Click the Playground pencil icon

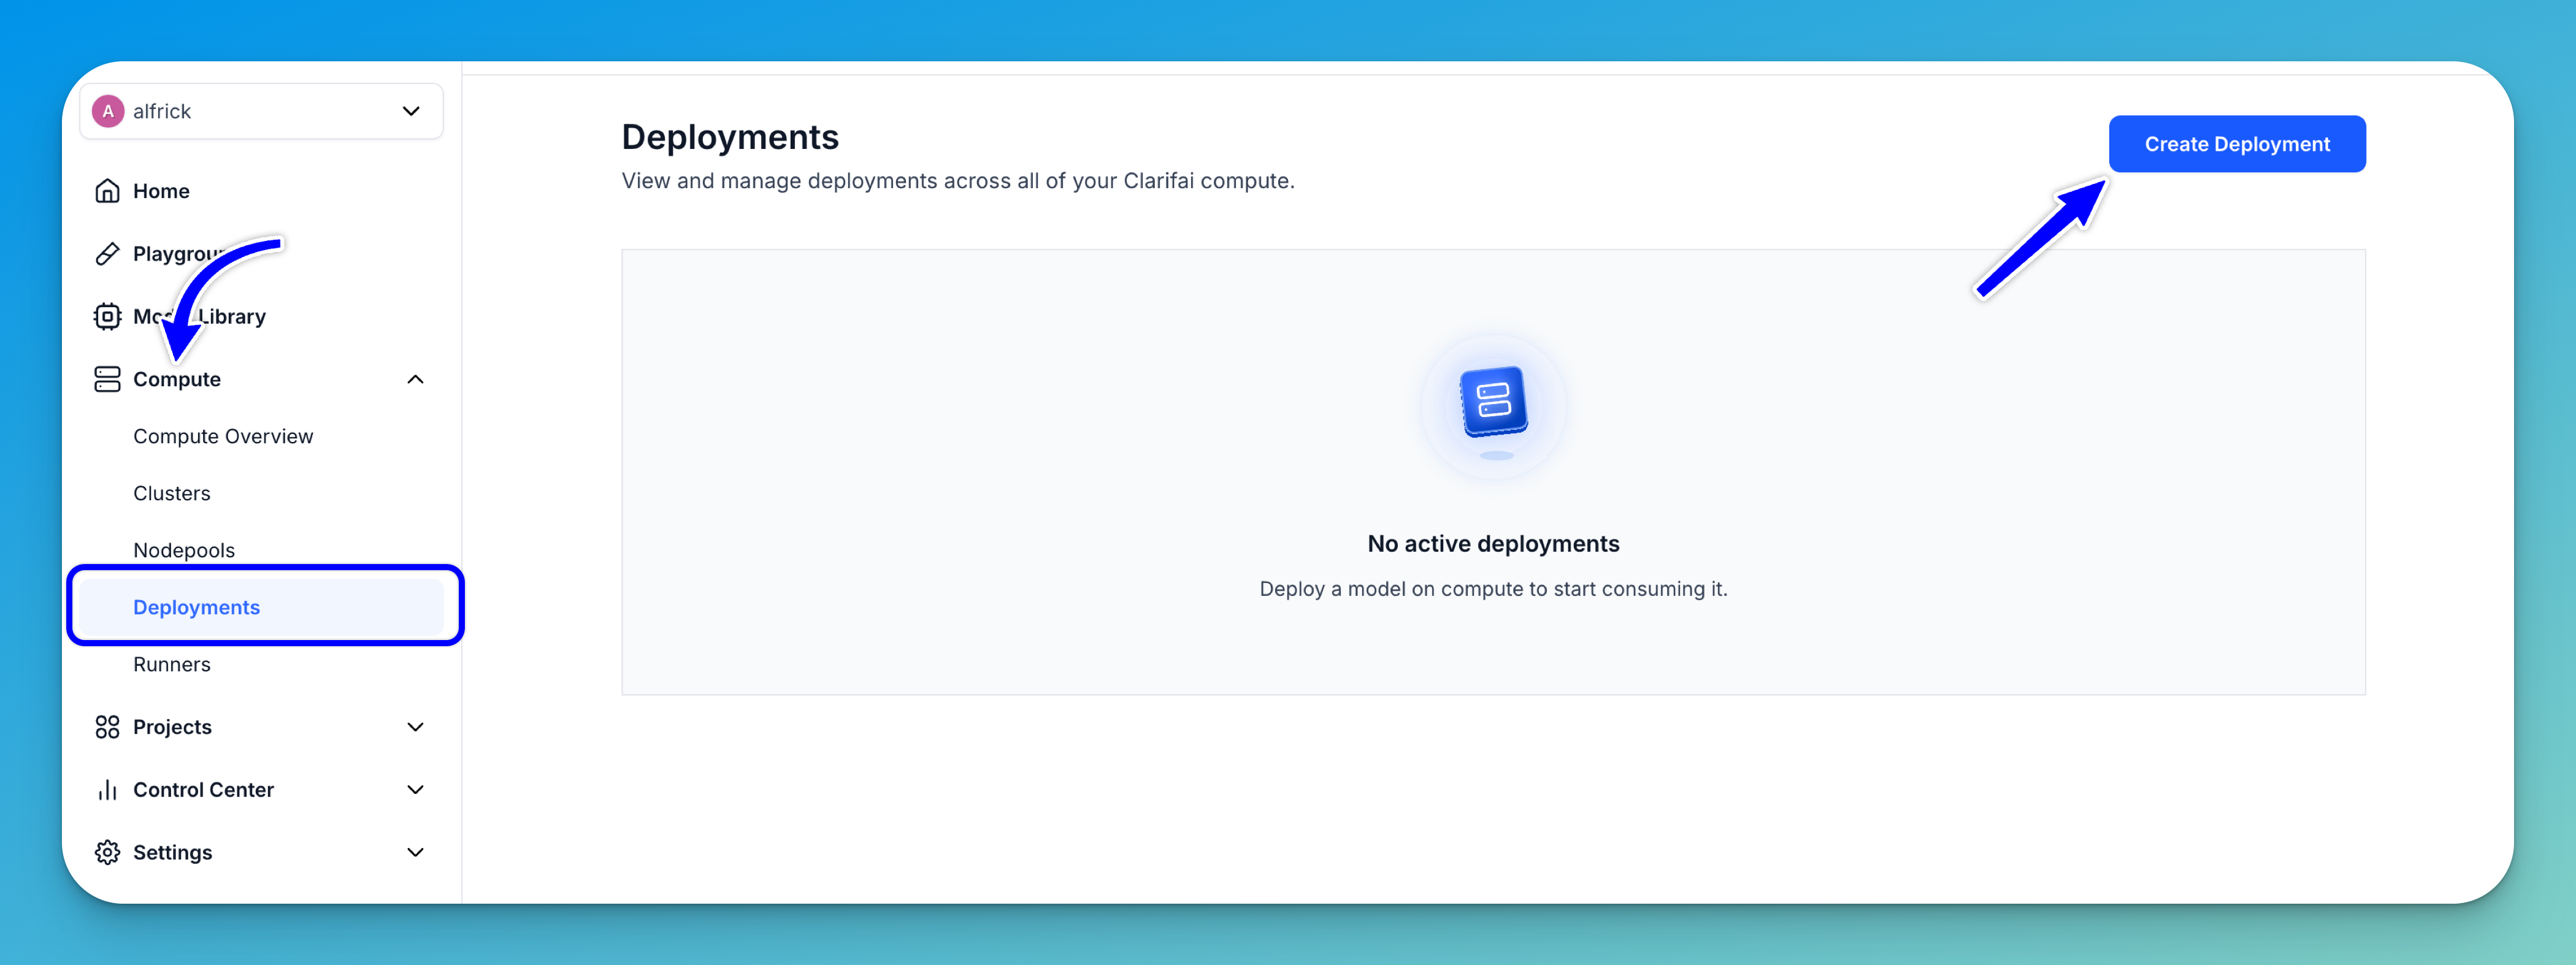(x=107, y=254)
